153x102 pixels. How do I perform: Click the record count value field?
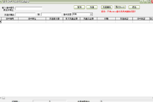(x=49, y=101)
